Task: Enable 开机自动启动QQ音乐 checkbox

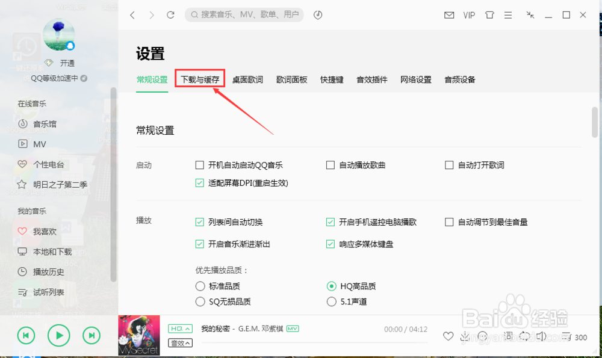Action: pyautogui.click(x=199, y=164)
